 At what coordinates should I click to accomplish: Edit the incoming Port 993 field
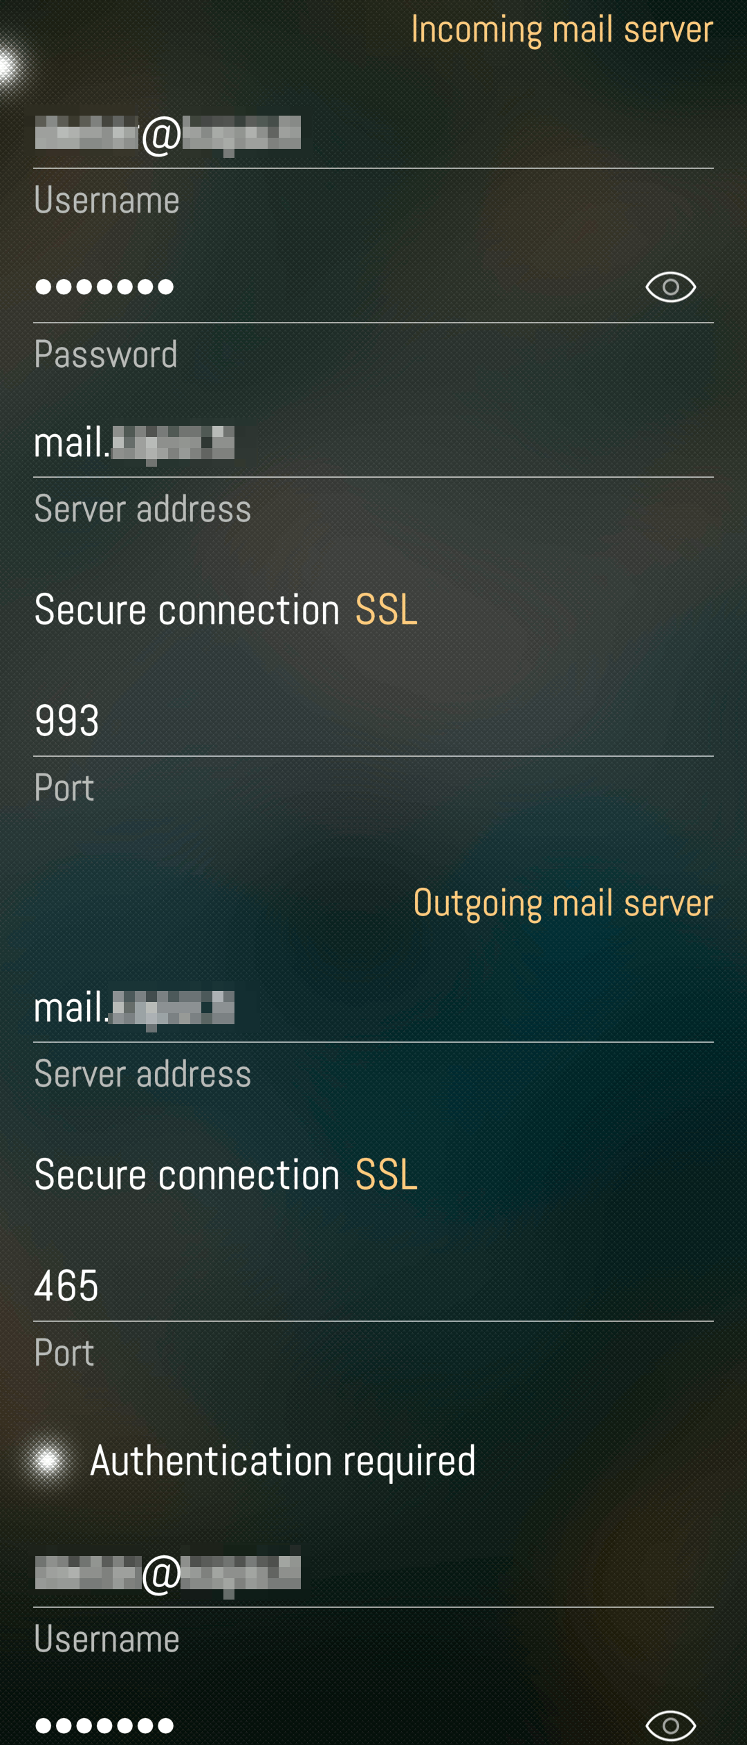tap(373, 721)
